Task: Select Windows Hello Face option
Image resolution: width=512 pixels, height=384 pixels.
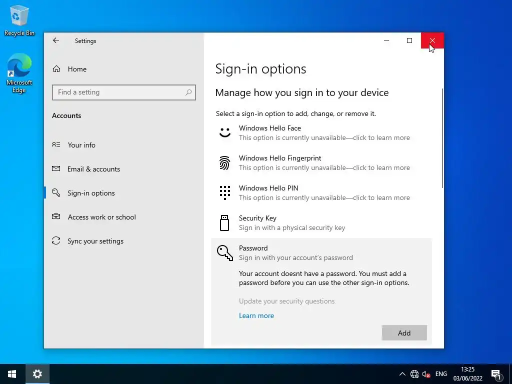Action: [321, 133]
